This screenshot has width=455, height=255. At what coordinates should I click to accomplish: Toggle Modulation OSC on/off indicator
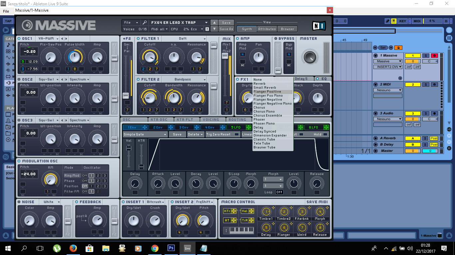(x=19, y=161)
